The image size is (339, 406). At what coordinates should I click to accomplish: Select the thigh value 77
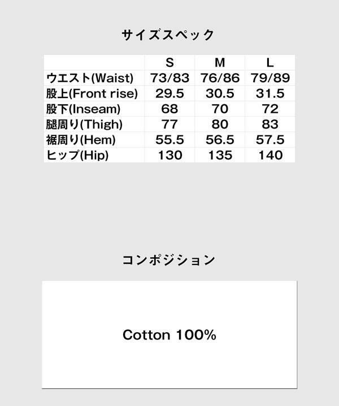[169, 124]
